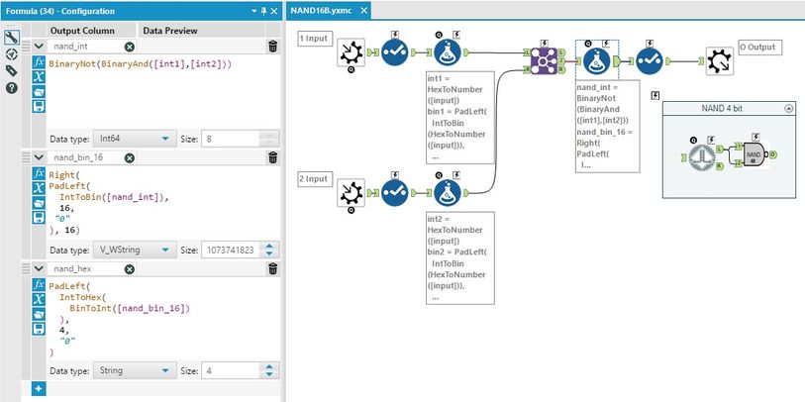805x402 pixels.
Task: Click the 1 Input macro input tool
Action: 351,51
